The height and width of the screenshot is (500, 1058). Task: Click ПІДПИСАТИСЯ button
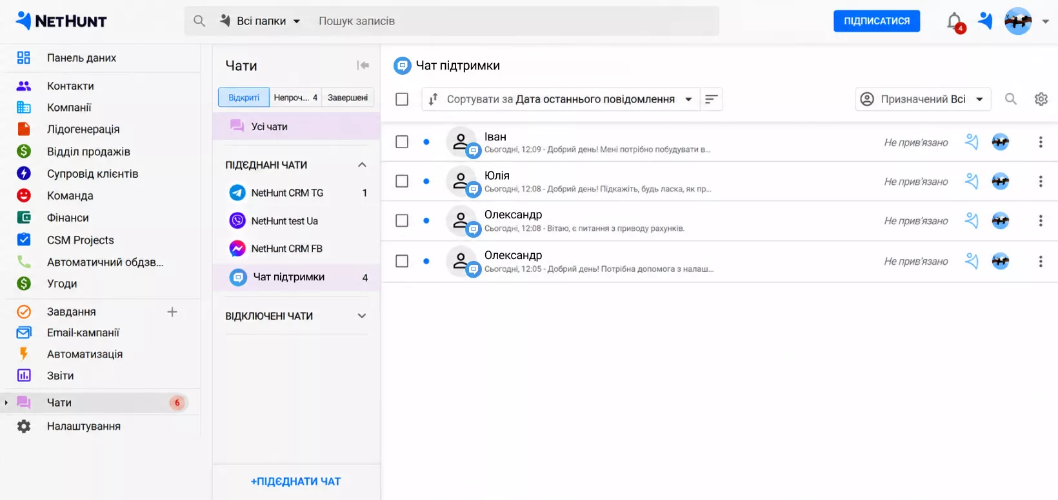(877, 21)
